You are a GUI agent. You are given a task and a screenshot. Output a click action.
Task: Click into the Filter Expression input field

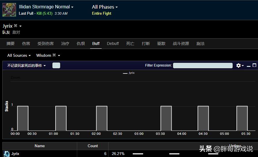[x=202, y=65]
